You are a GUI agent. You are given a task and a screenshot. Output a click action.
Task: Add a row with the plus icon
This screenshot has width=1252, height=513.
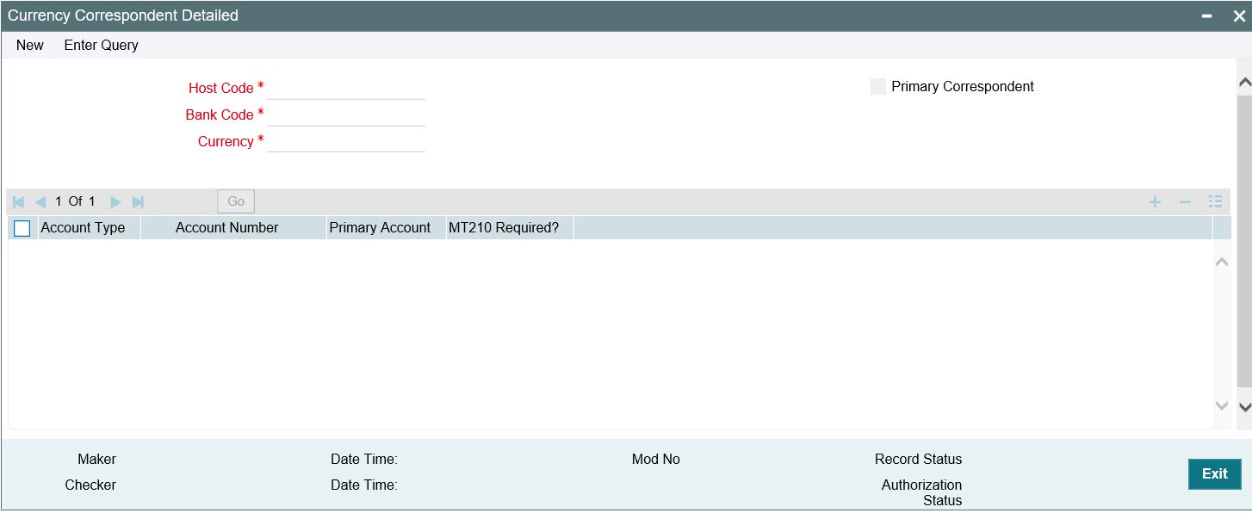point(1156,202)
